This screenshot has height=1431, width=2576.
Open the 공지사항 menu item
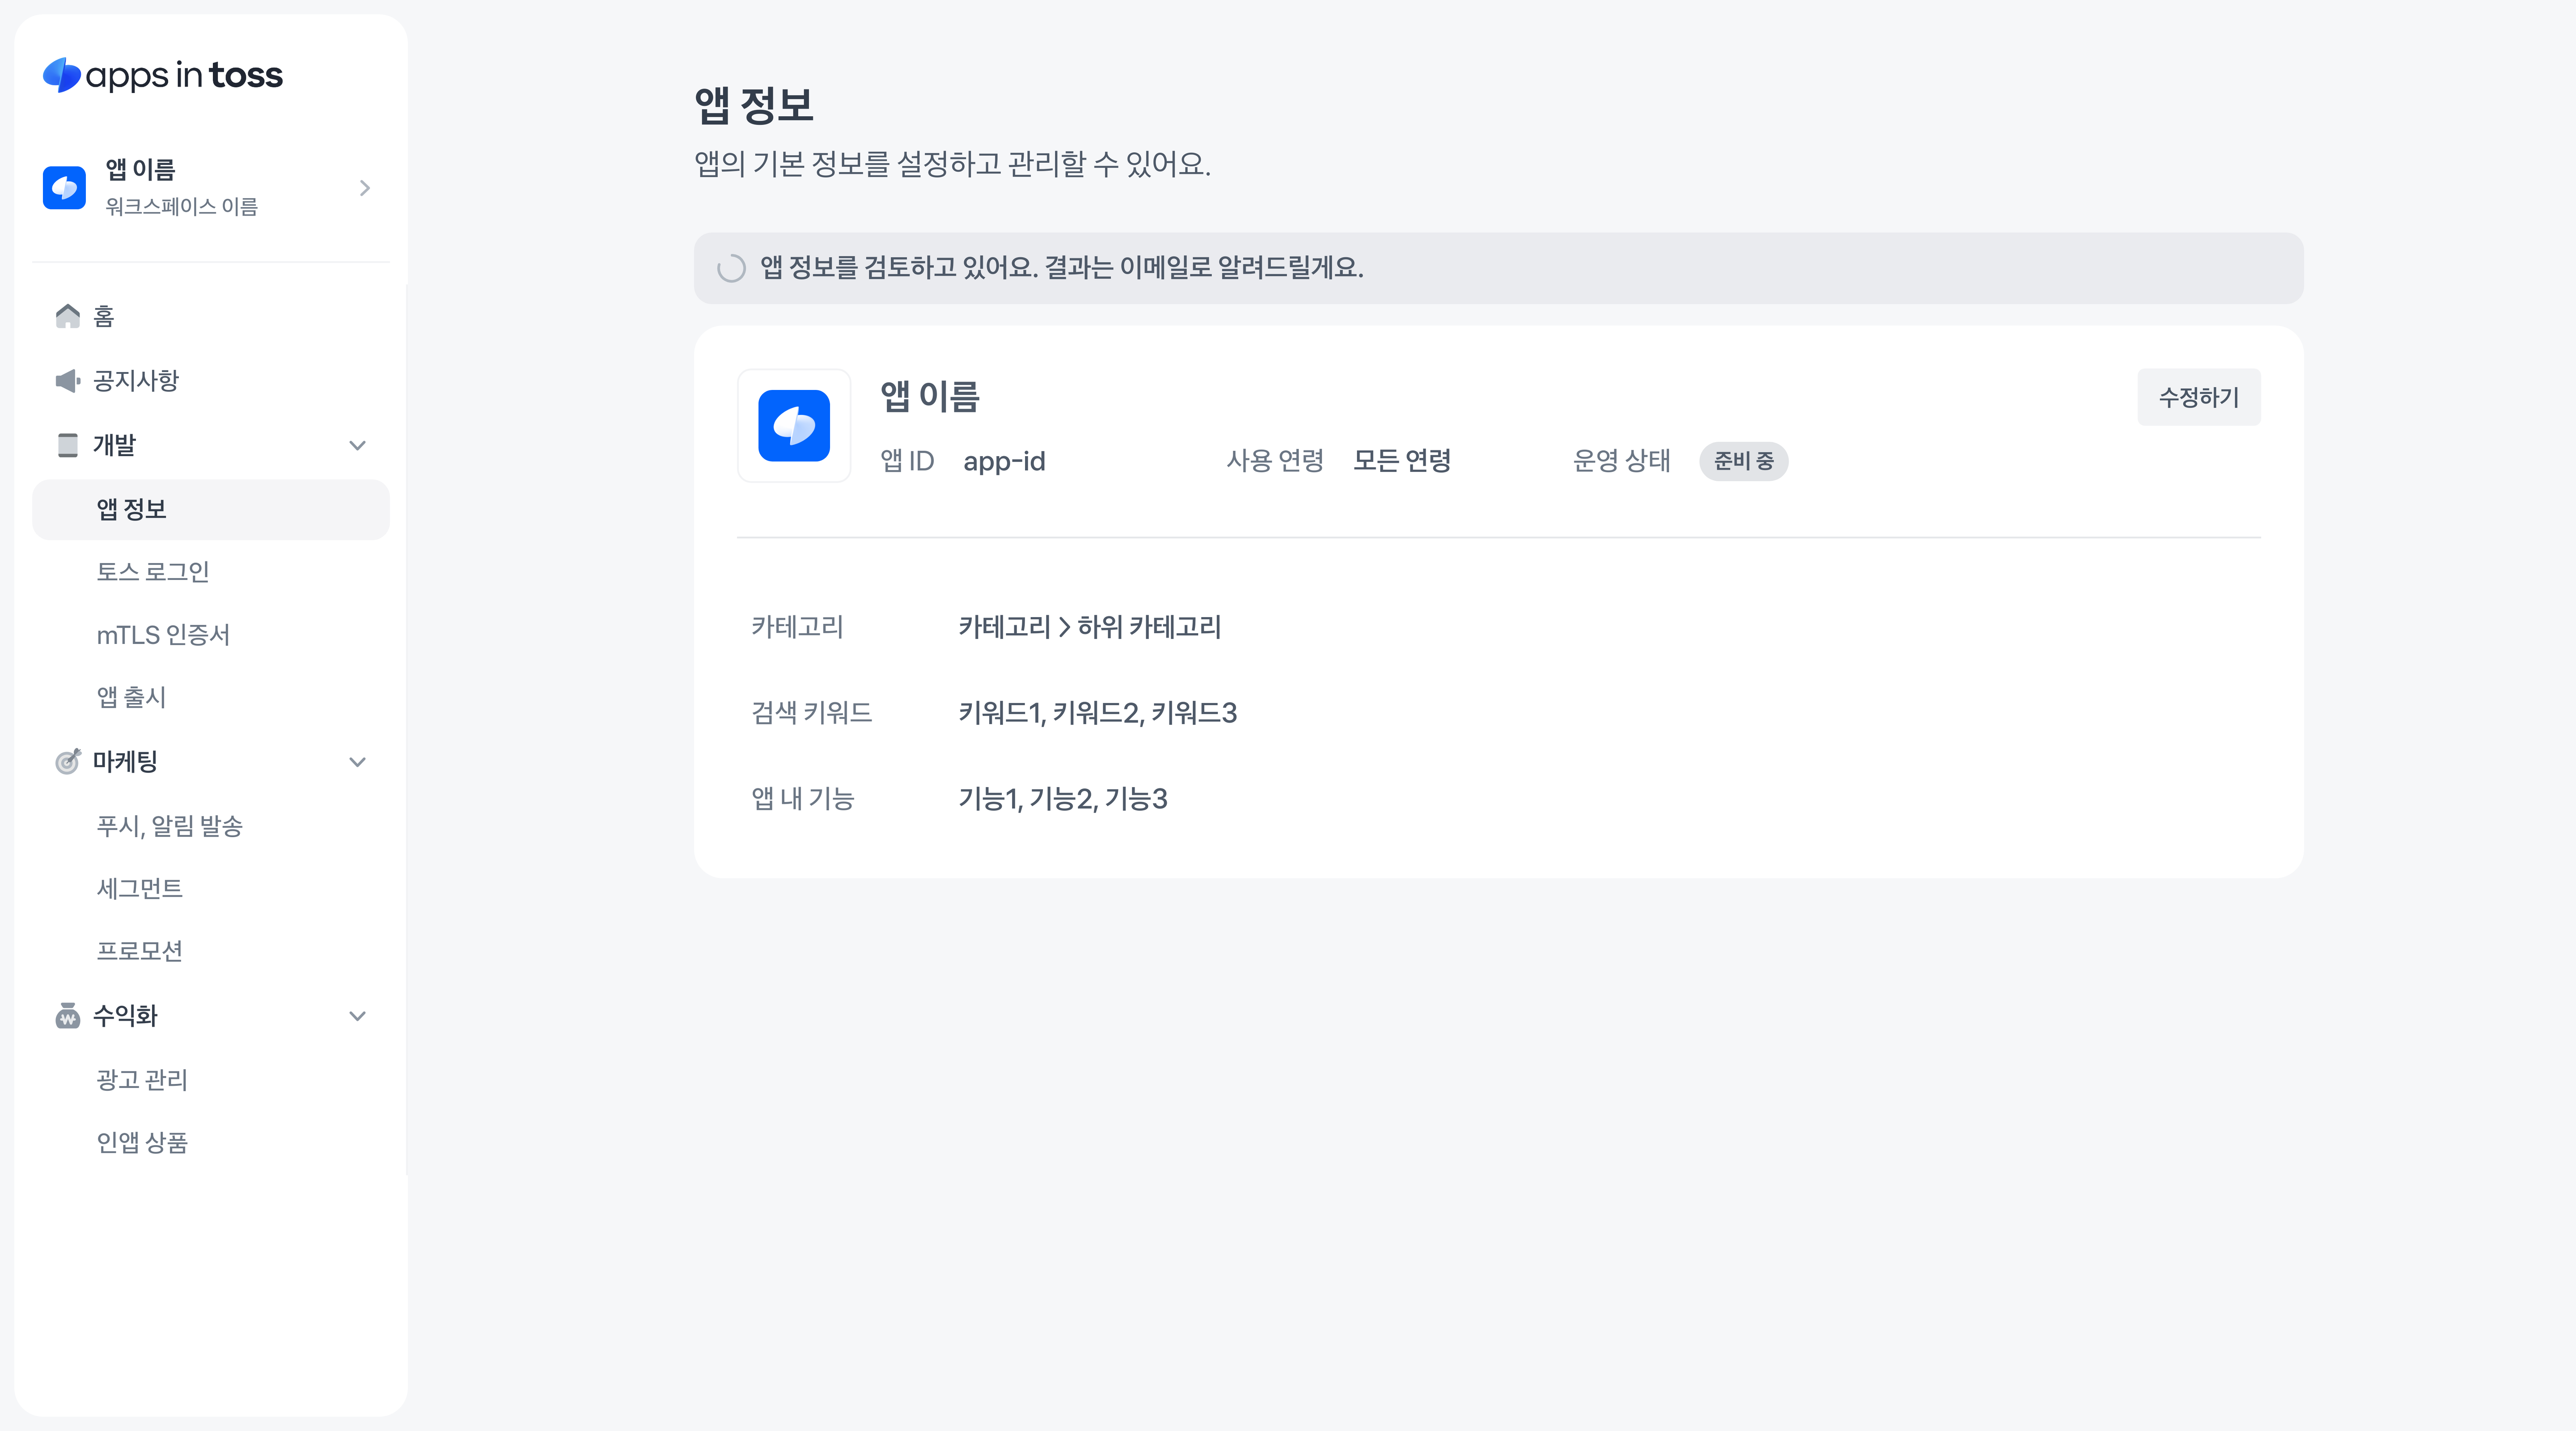pos(210,380)
